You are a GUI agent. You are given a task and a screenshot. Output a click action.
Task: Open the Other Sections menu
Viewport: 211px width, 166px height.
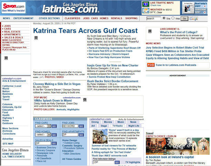click(49, 18)
